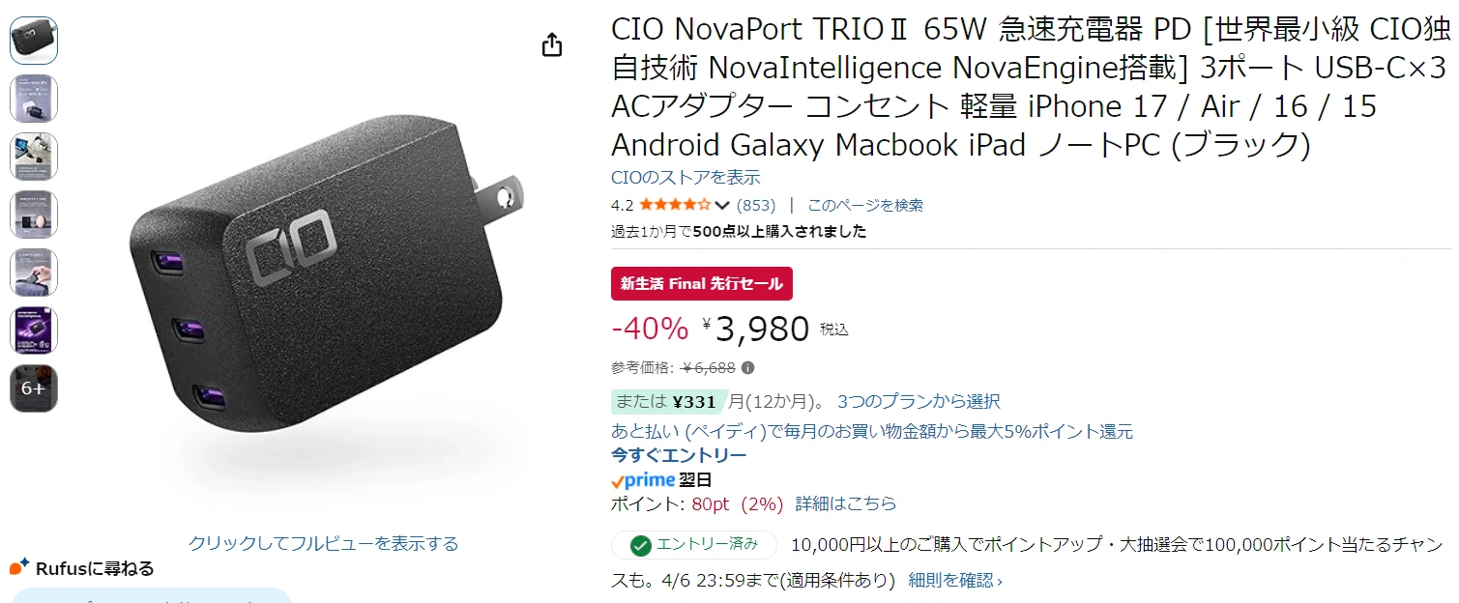Select the third product thumbnail

(34, 157)
